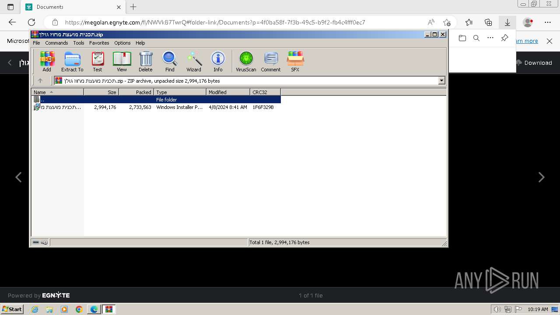Expand the WinRAR address path dropdown
Image resolution: width=560 pixels, height=315 pixels.
pyautogui.click(x=441, y=80)
